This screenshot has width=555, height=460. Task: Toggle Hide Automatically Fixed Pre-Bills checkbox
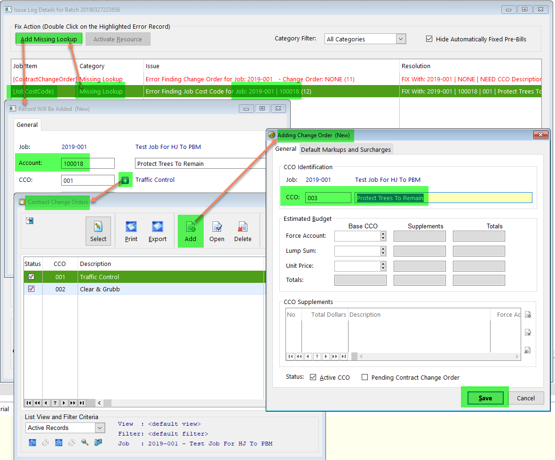(x=429, y=39)
